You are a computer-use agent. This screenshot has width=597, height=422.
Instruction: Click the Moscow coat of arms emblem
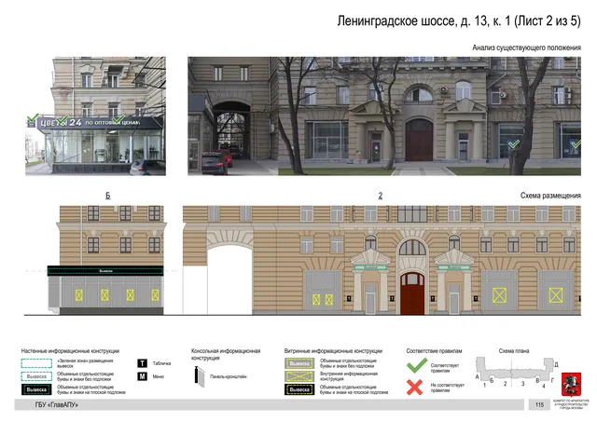(x=571, y=385)
